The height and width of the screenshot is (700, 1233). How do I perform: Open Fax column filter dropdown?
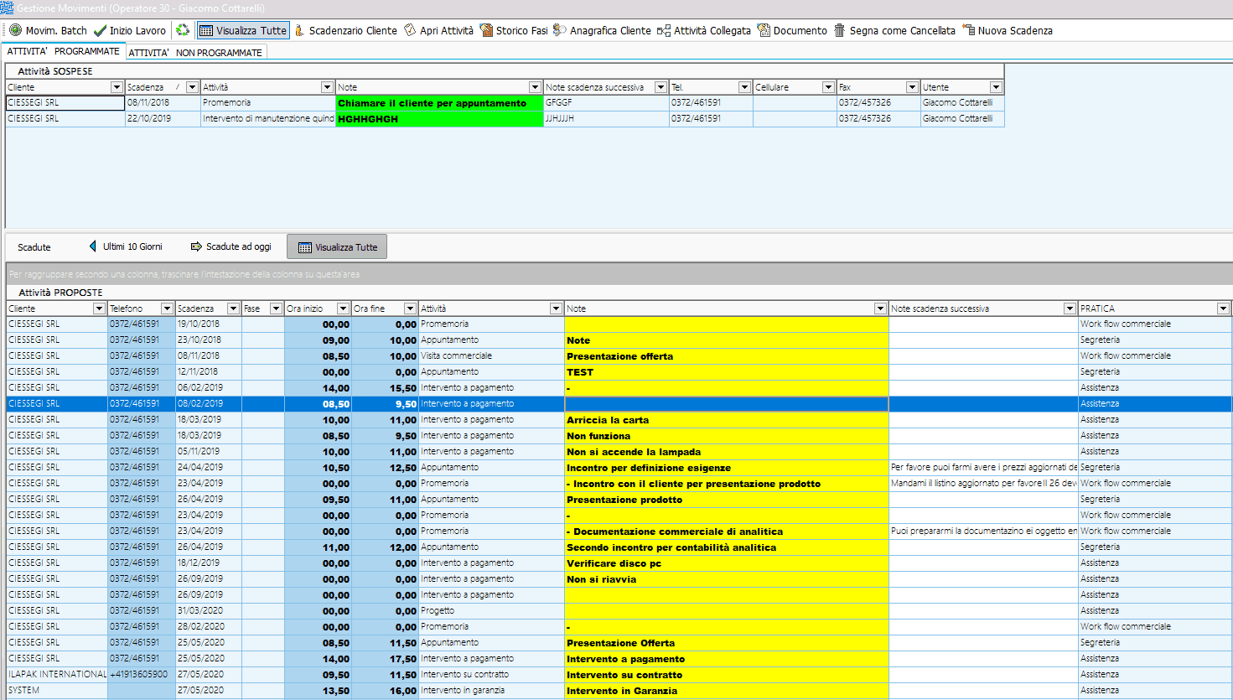(912, 87)
